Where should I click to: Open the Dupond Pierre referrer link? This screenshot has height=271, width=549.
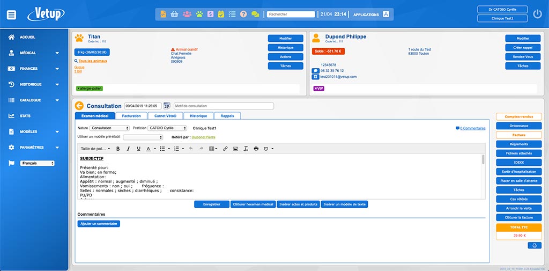coord(204,137)
